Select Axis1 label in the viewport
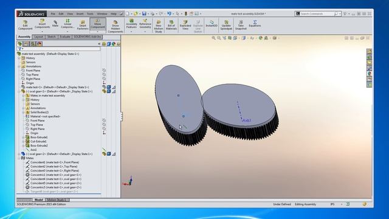This screenshot has height=219, width=389. click(247, 120)
